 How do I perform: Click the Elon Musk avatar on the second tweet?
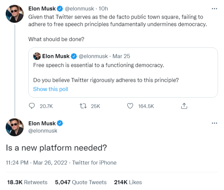pos(15,127)
